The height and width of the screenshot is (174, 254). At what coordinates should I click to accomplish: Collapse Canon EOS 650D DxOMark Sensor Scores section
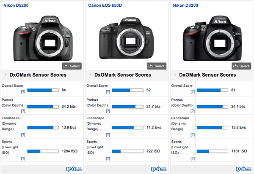coord(91,75)
